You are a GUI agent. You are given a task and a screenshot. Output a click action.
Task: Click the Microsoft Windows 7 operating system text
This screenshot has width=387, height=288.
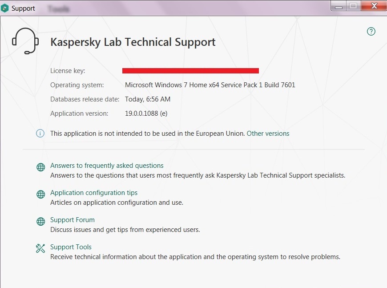(210, 85)
